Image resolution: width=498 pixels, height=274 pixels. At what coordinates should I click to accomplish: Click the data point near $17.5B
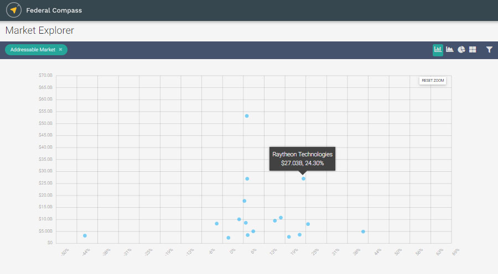click(x=244, y=201)
